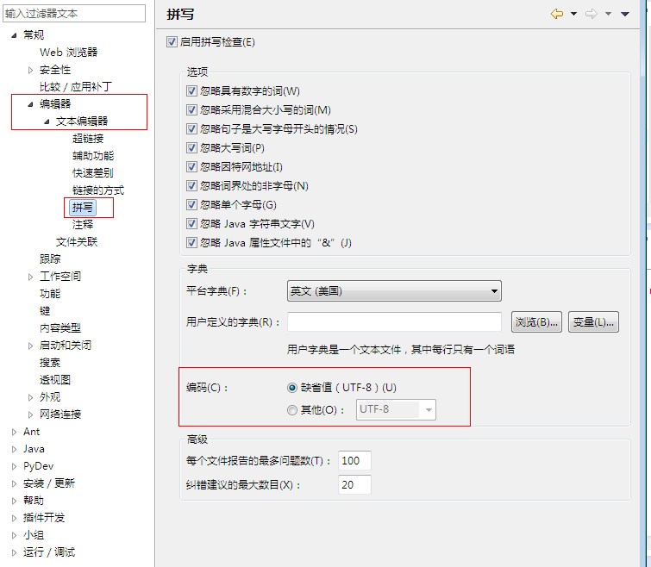Select Web 浏览器 in the tree
651x567 pixels.
click(68, 53)
